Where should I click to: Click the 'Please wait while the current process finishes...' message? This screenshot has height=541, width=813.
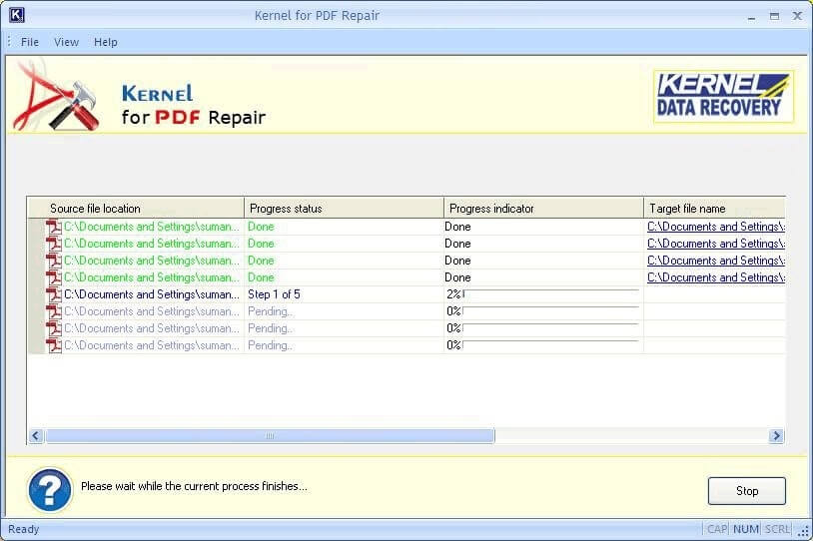[194, 486]
